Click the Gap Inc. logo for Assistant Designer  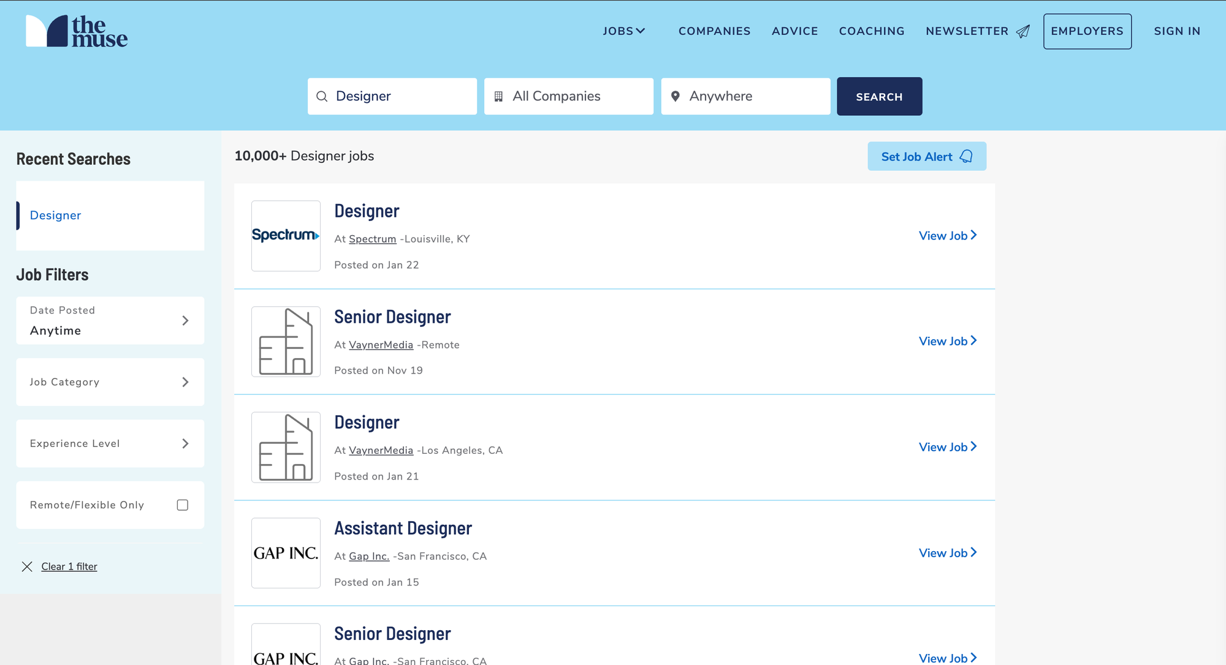286,553
